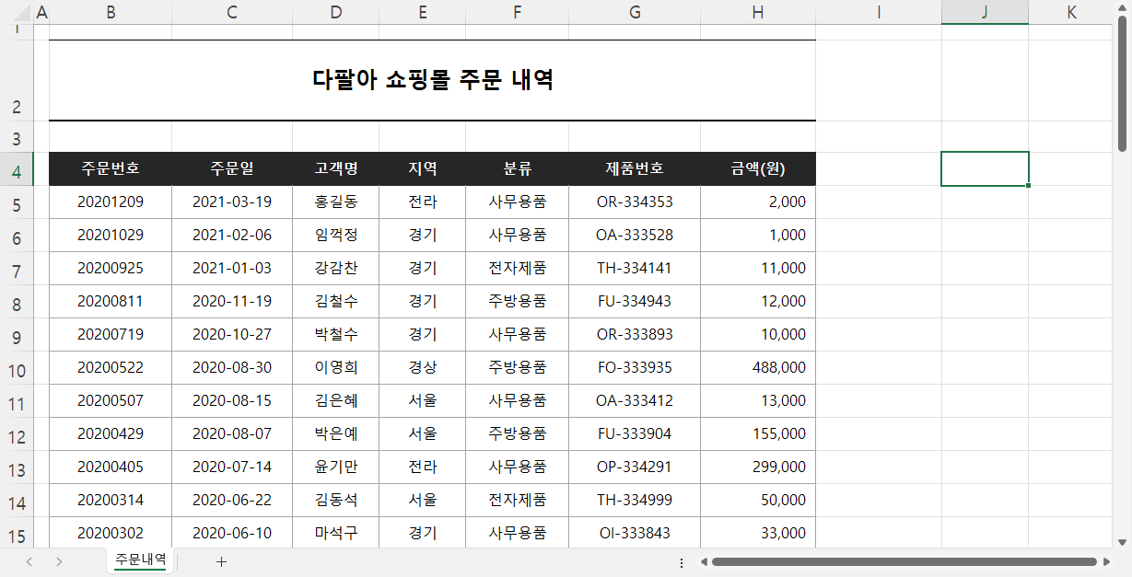Click the 지역 header cell
Viewport: 1132px width, 577px height.
pos(423,169)
